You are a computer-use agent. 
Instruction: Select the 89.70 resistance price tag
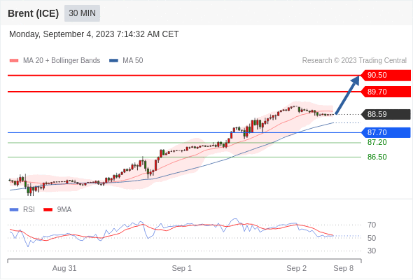click(386, 92)
